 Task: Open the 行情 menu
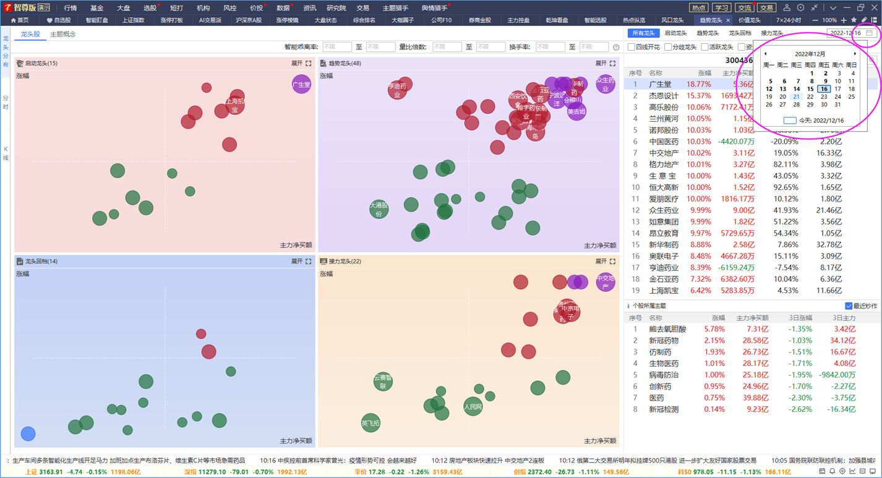tap(71, 8)
